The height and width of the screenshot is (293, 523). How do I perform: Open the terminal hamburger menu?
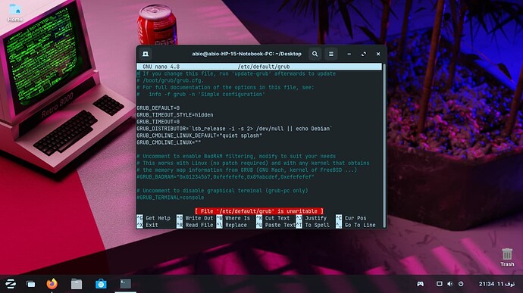(331, 54)
